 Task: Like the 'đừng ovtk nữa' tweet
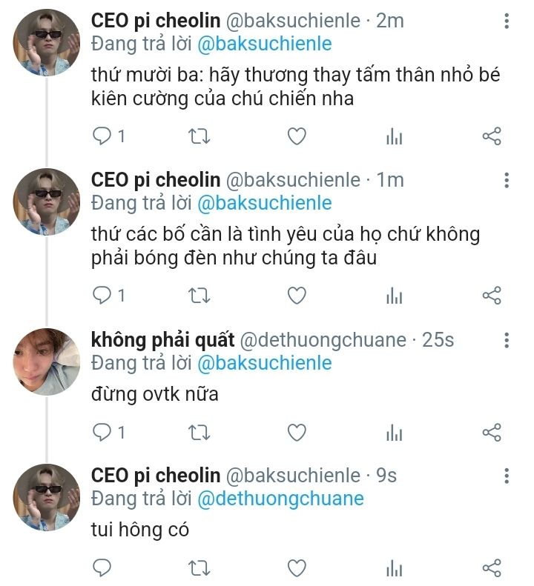coord(297,432)
